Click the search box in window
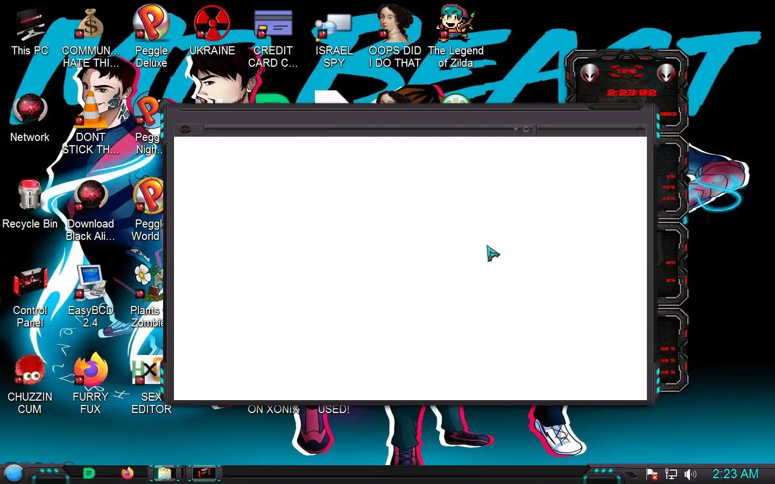This screenshot has width=775, height=484. 591,129
